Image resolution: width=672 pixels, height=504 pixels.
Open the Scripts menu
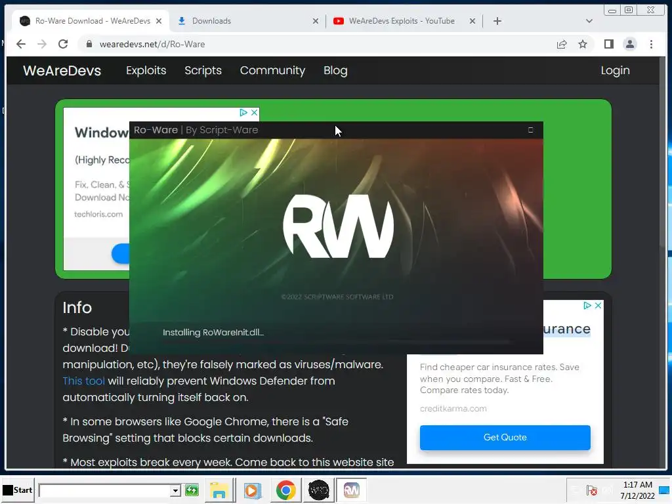[203, 71]
